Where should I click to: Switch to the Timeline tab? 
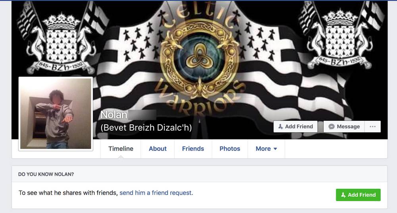(x=121, y=148)
